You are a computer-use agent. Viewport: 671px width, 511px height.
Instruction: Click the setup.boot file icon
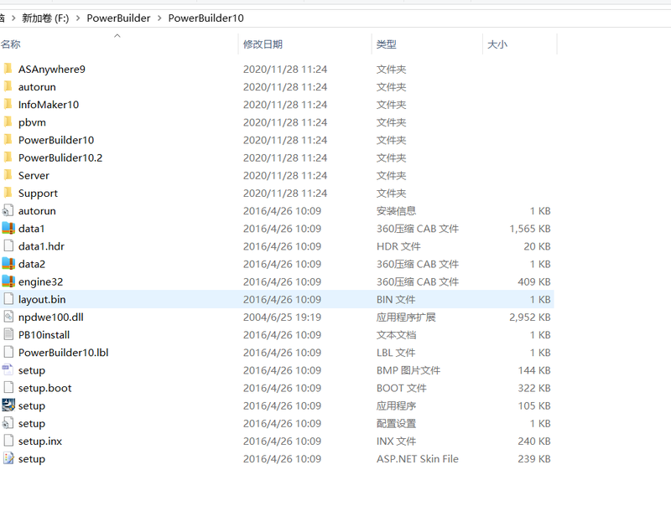pyautogui.click(x=8, y=388)
